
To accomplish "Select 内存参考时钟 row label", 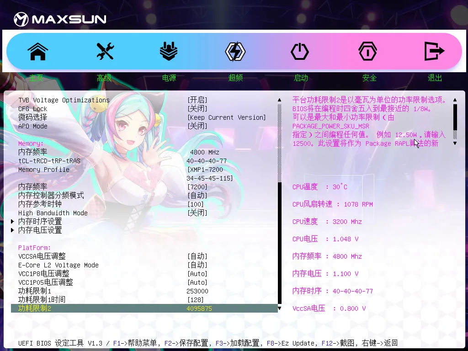I will point(40,204).
